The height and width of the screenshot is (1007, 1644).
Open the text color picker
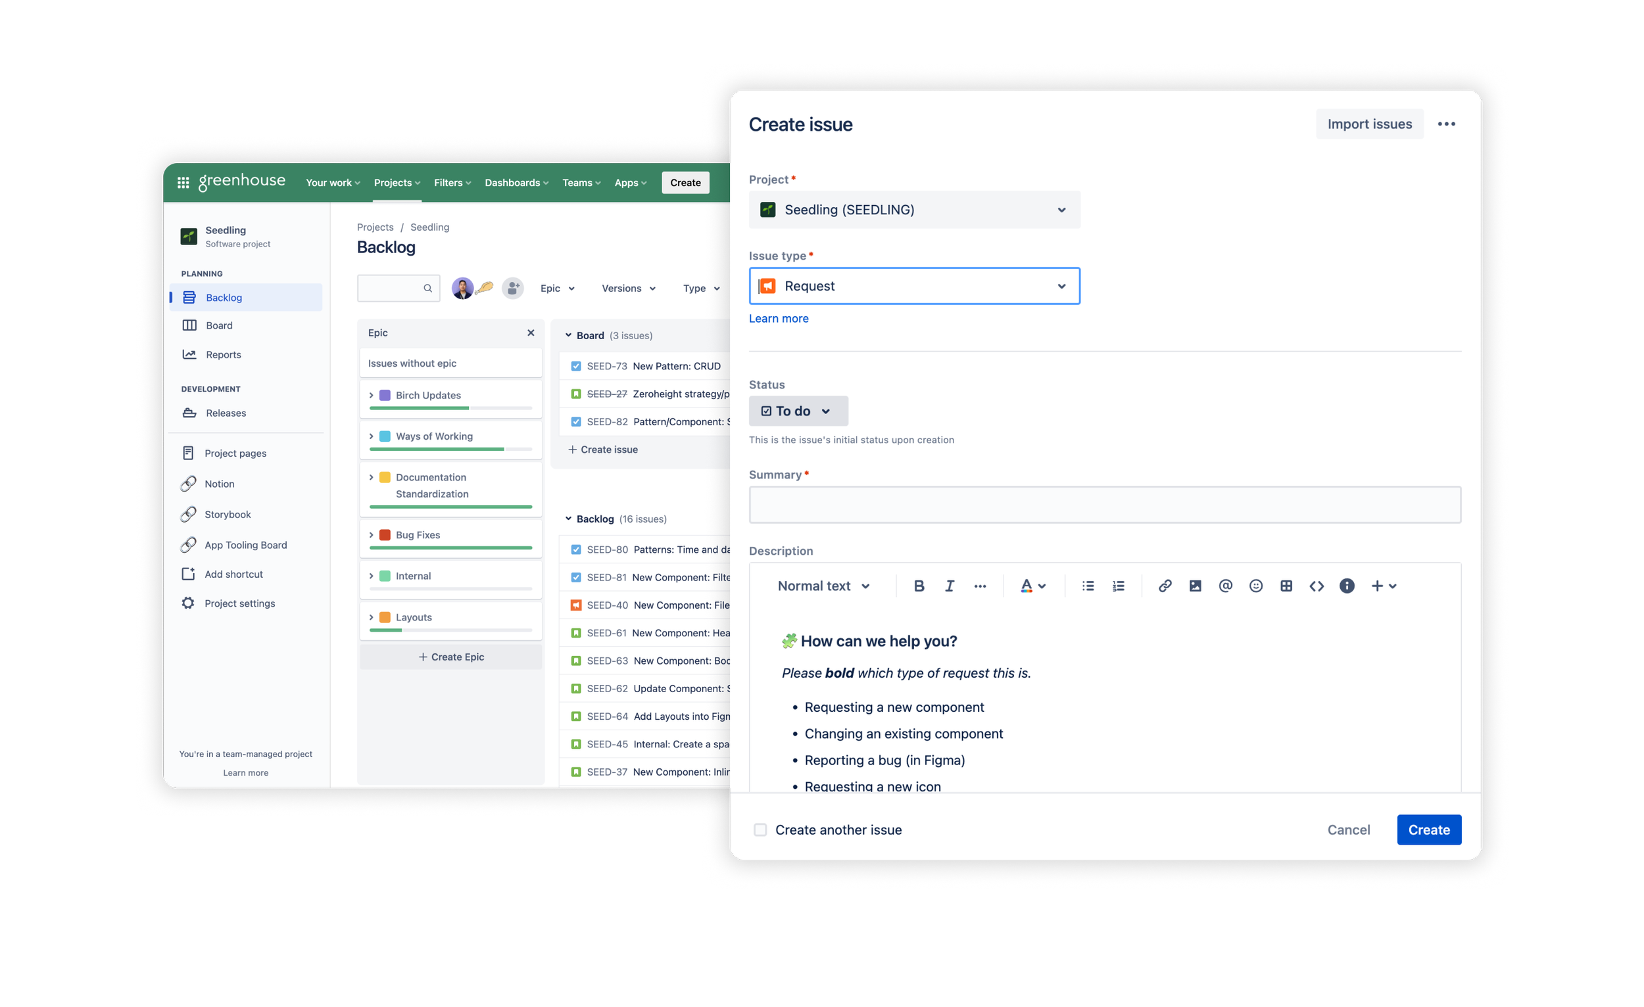tap(1032, 586)
